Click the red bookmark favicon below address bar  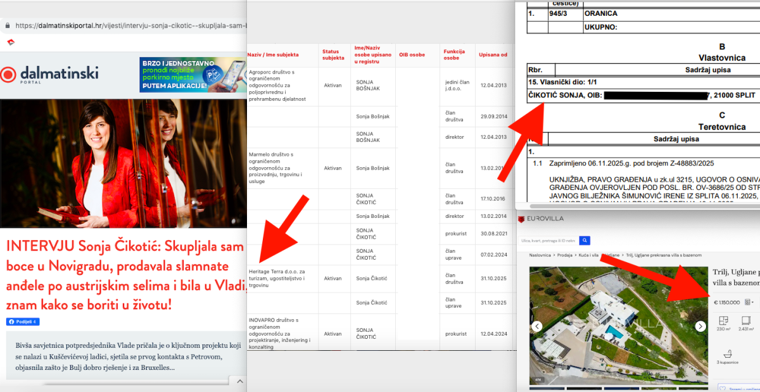point(11,42)
